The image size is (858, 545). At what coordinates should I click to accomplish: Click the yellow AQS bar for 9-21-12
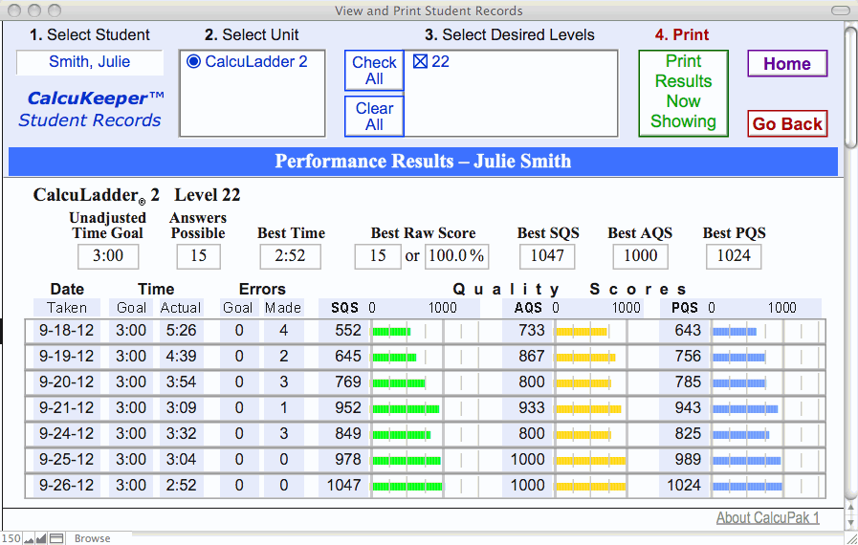tap(589, 409)
